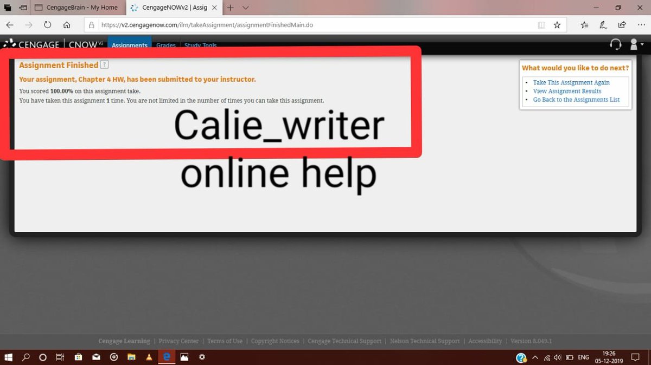The height and width of the screenshot is (365, 651).
Task: Show the tab preview dropdown arrow
Action: 246,8
